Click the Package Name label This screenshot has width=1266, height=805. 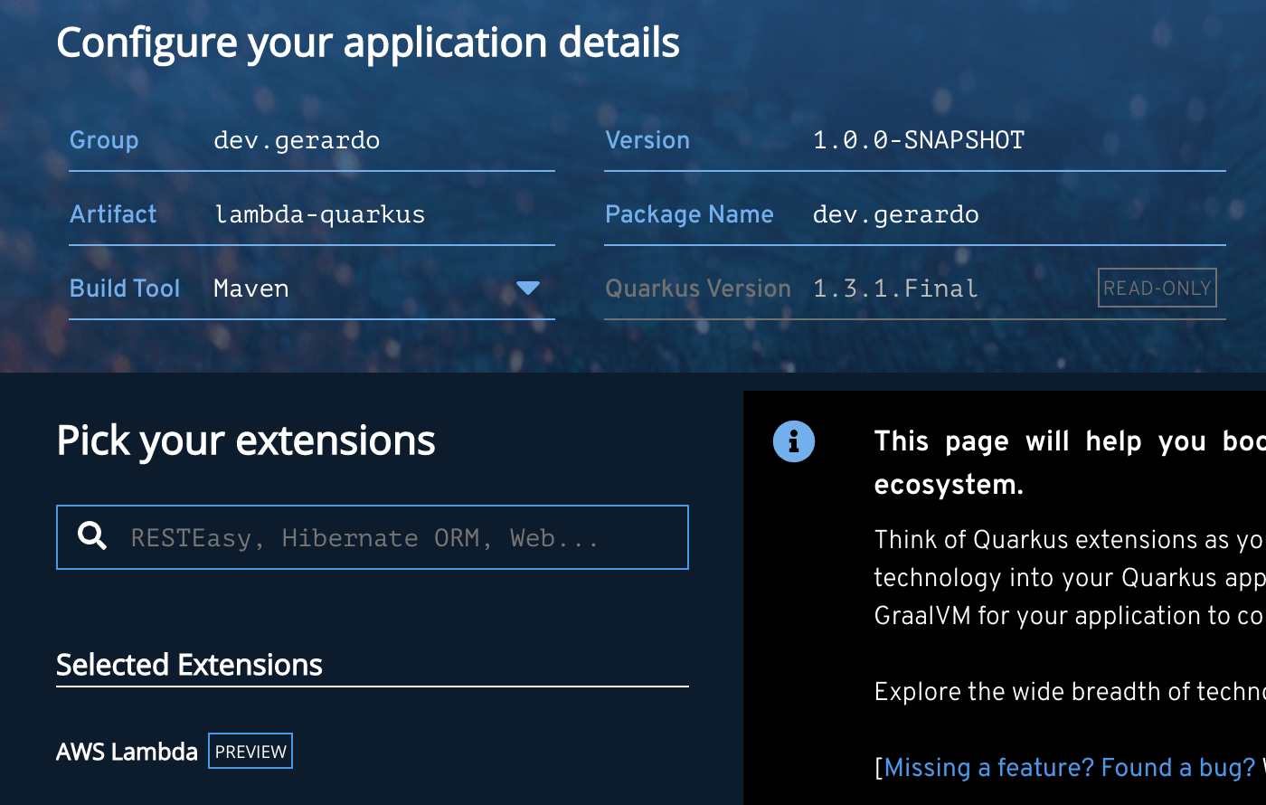(x=689, y=214)
